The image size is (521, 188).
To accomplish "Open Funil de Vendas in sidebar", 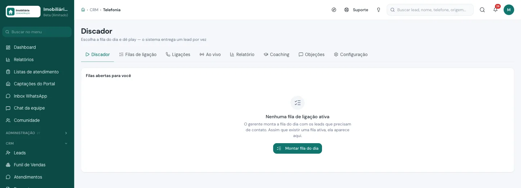I will click(x=37, y=165).
